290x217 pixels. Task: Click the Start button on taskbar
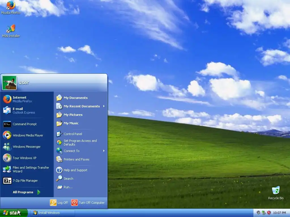point(14,213)
